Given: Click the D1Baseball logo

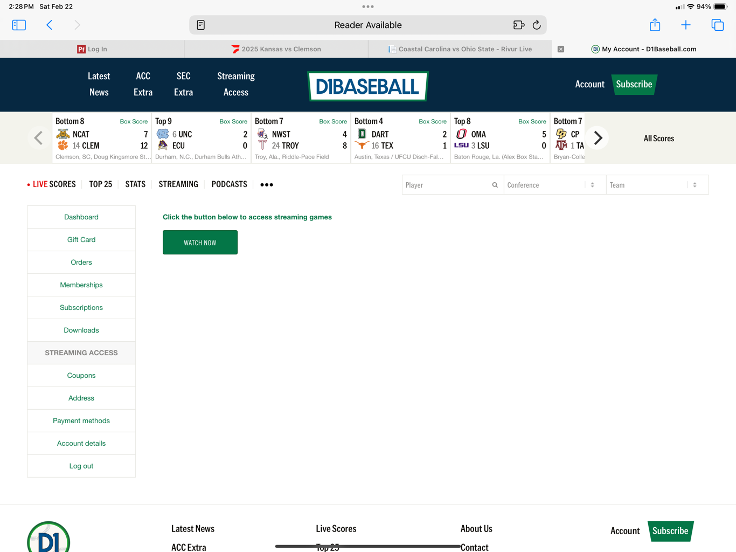Looking at the screenshot, I should point(368,86).
